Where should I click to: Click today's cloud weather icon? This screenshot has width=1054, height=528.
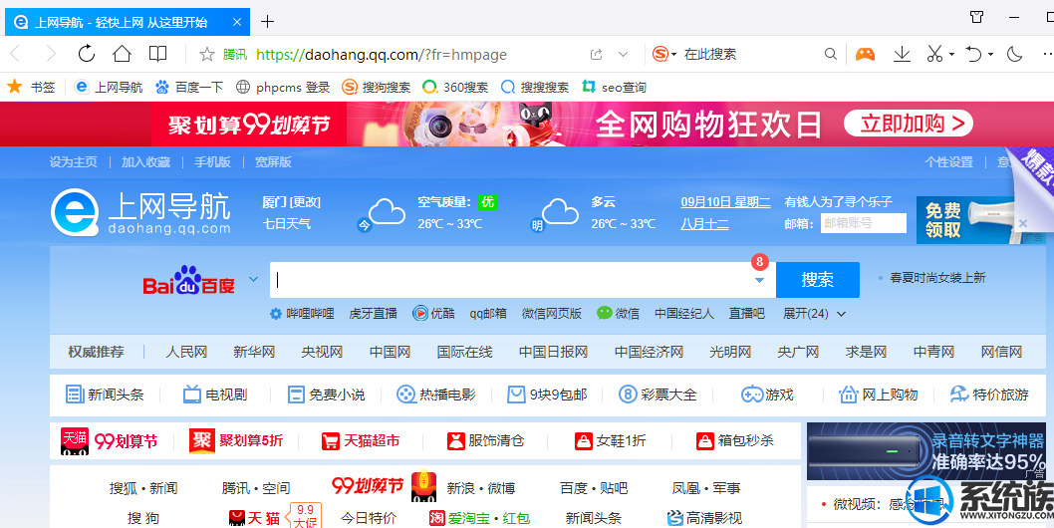[x=387, y=211]
